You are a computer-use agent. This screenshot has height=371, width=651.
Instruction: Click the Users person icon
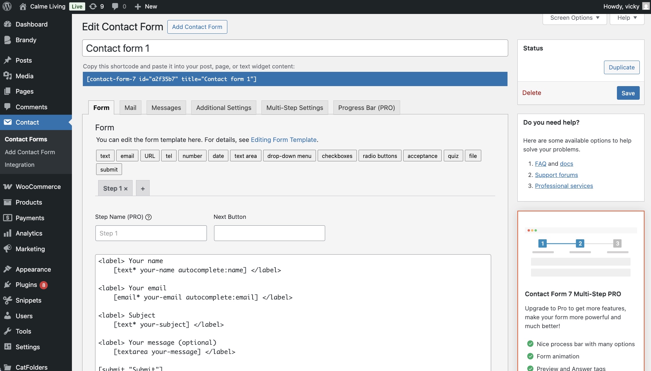(x=7, y=316)
